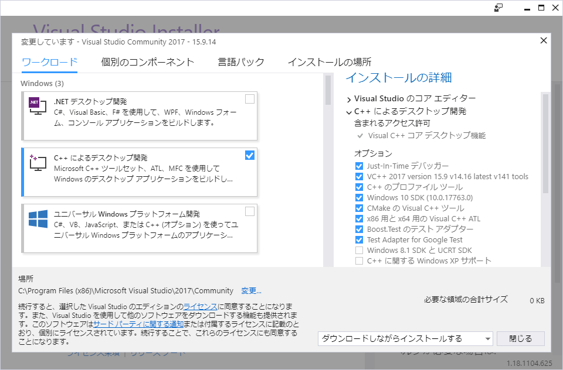Click the Visual C++ コア デスクトップ機能 item
The image size is (563, 370).
(426, 135)
